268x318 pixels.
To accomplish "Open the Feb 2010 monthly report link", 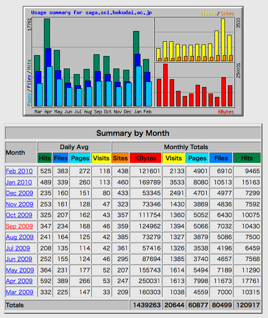I will 19,171.
